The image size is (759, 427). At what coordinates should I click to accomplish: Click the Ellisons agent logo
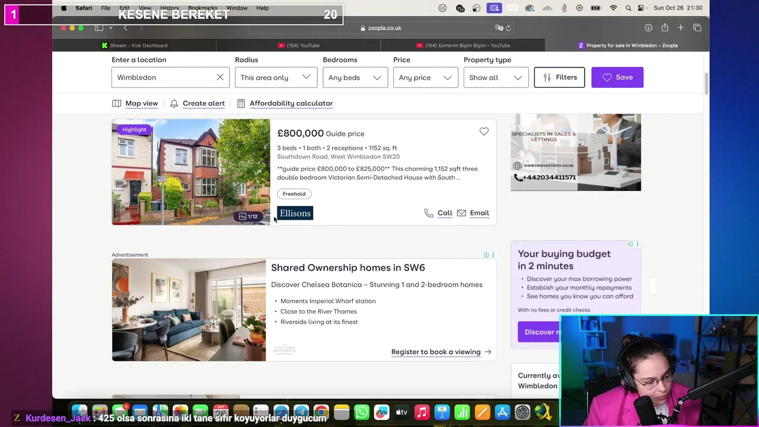click(x=295, y=213)
